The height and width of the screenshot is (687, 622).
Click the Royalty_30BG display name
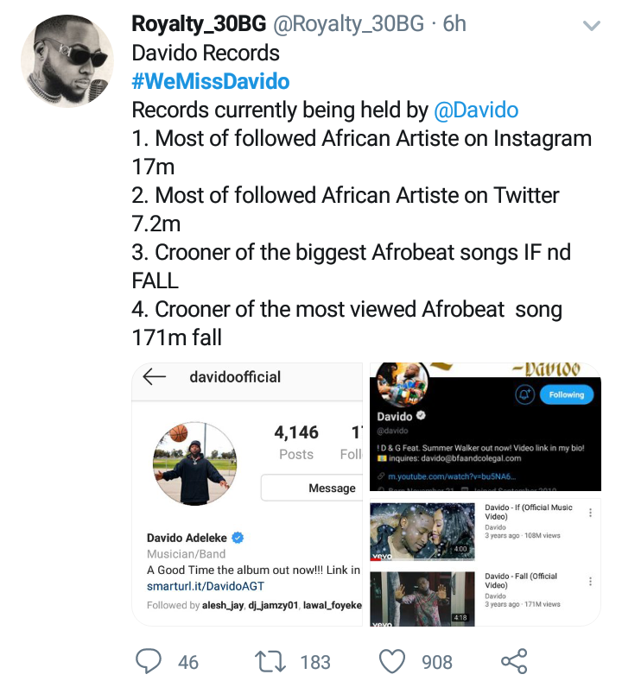pos(200,25)
